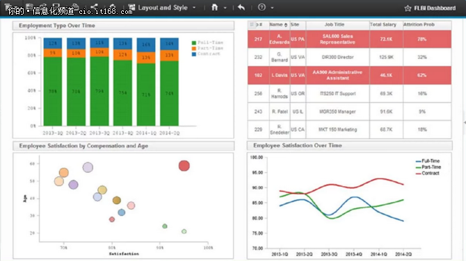Screen dimensions: 466x261
Task: Click the FLBI Dashboard favorite star
Action: pos(408,8)
